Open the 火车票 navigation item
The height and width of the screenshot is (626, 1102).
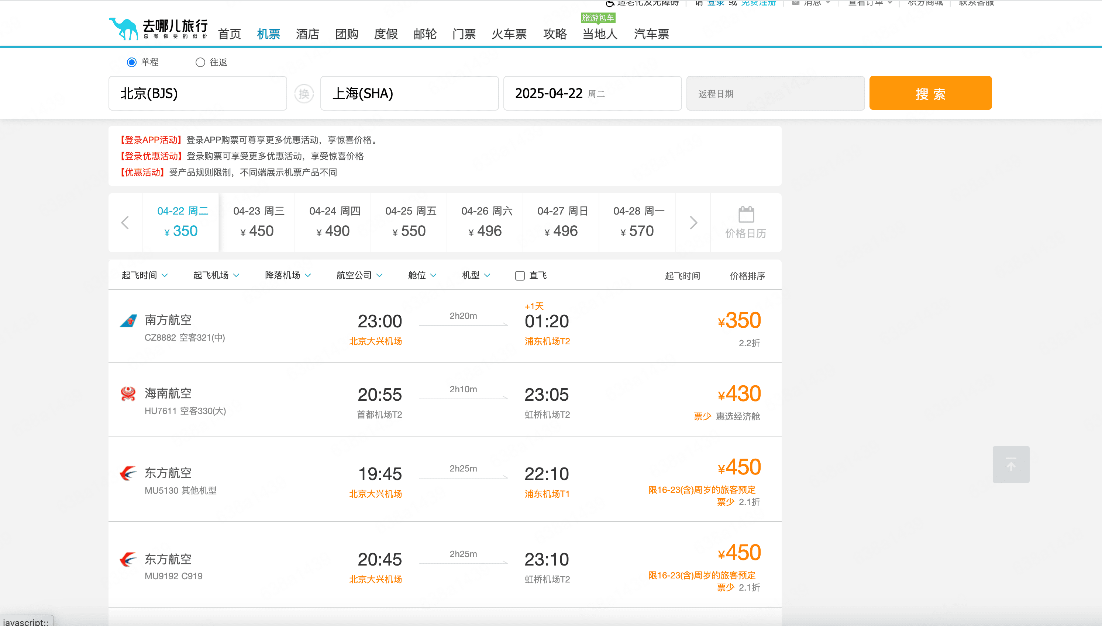coord(509,34)
